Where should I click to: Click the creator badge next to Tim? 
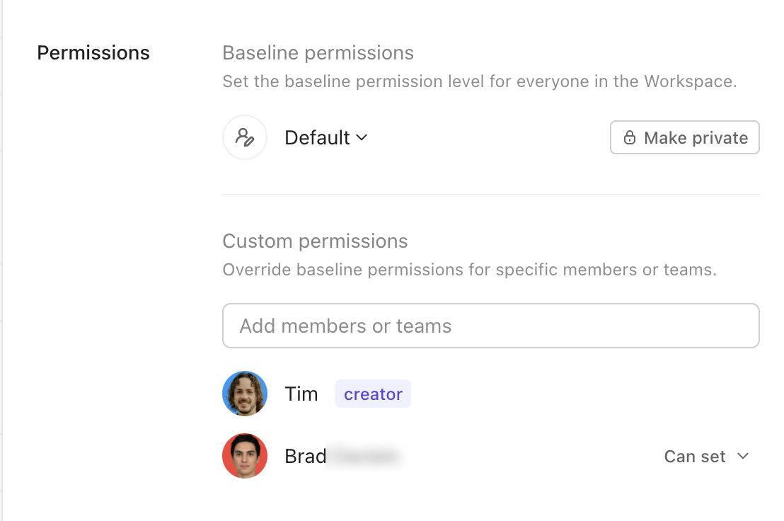tap(373, 394)
